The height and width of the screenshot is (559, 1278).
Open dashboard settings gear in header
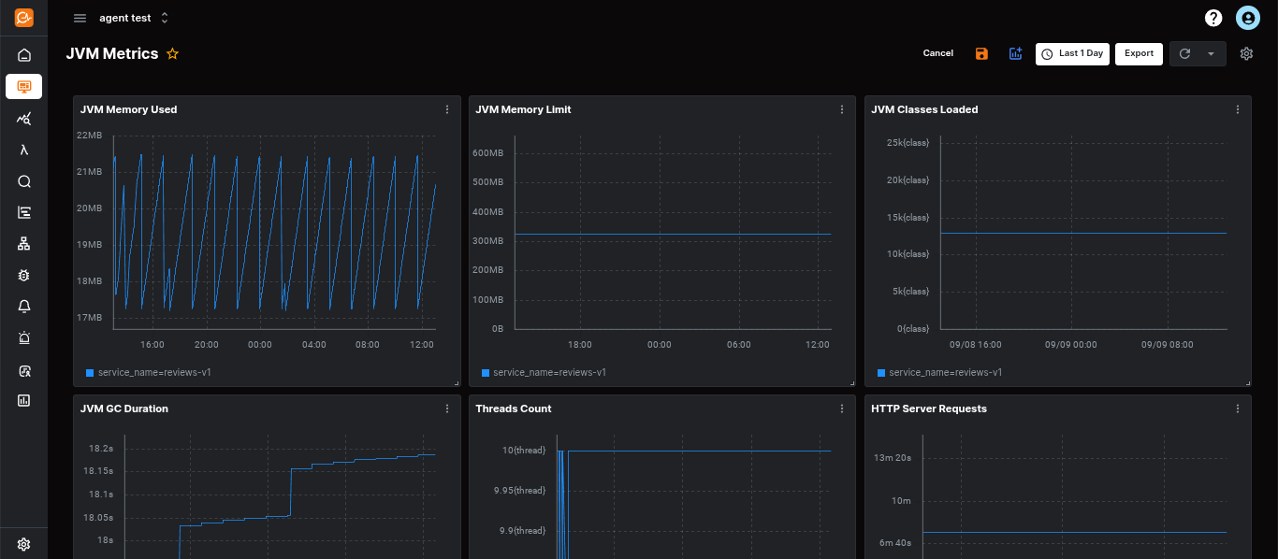pos(1246,54)
